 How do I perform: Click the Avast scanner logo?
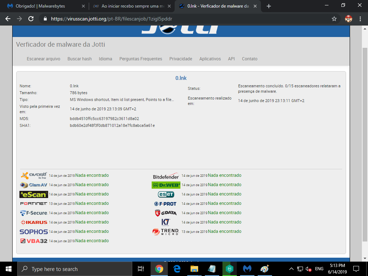point(34,175)
